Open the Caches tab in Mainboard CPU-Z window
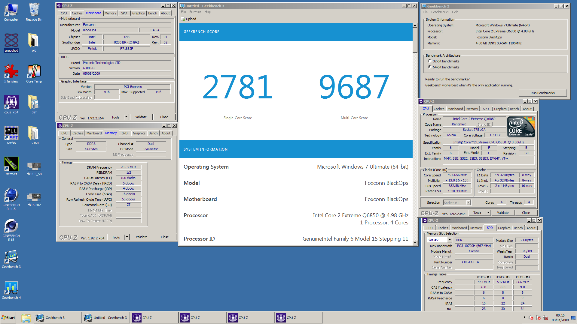The image size is (577, 324). [77, 13]
